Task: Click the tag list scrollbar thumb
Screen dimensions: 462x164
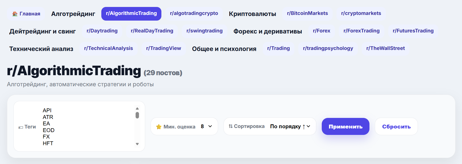Action: (137, 115)
